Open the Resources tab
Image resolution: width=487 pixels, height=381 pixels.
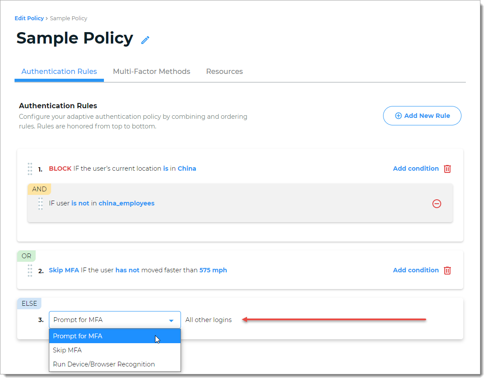point(225,71)
